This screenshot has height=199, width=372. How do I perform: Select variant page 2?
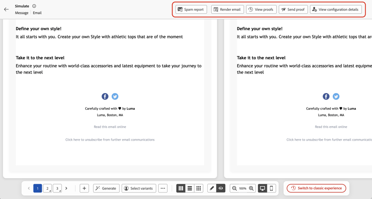pos(48,188)
